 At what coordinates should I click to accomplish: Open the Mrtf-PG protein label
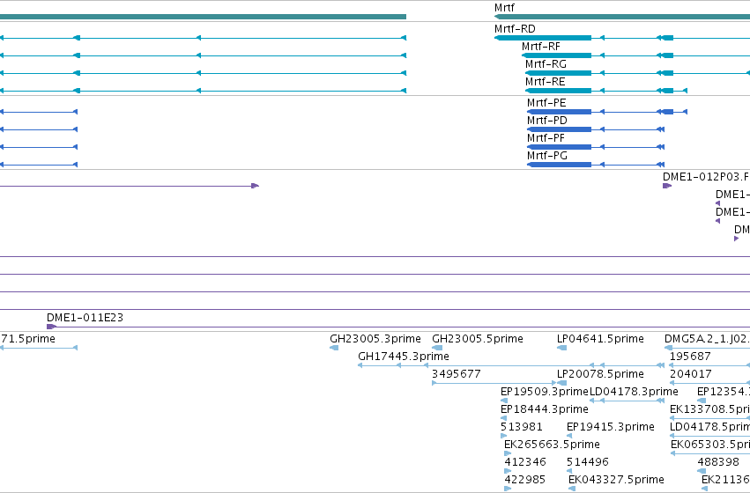(546, 156)
